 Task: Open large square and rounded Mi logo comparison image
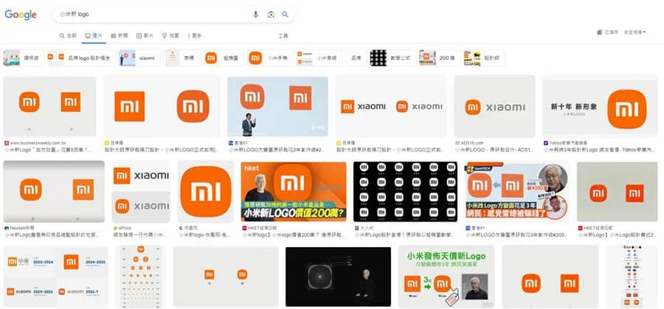(162, 106)
